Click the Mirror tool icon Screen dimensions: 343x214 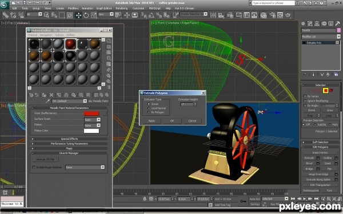click(x=213, y=15)
